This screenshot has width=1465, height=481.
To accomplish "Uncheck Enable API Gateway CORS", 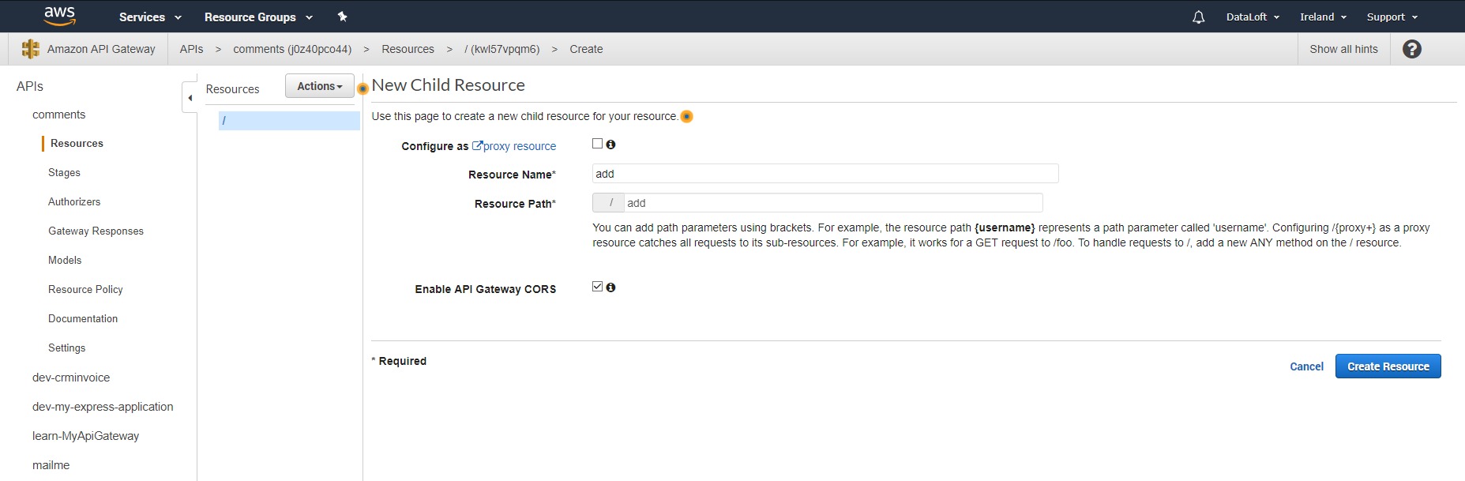I will click(x=598, y=287).
